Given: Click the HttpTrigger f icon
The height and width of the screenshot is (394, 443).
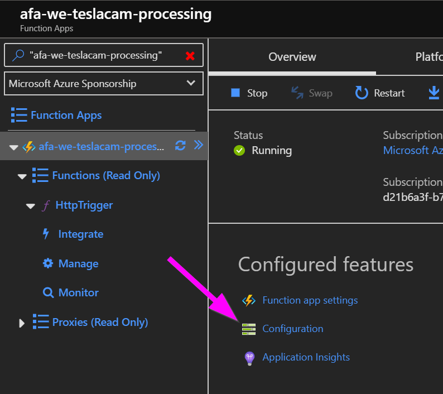Looking at the screenshot, I should click(46, 205).
